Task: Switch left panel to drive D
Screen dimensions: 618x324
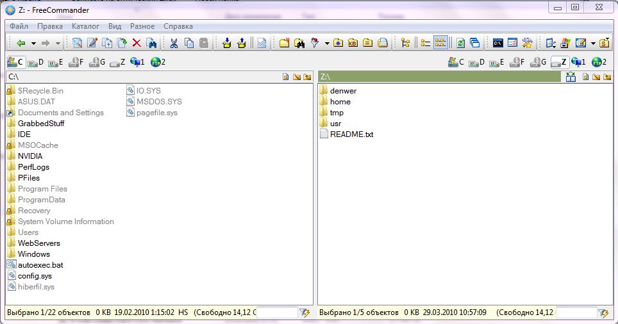Action: (35, 62)
